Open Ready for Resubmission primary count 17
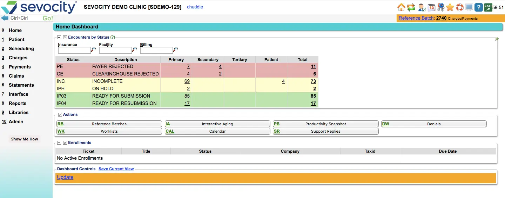Screen dimensions: 505x198 (x=187, y=104)
